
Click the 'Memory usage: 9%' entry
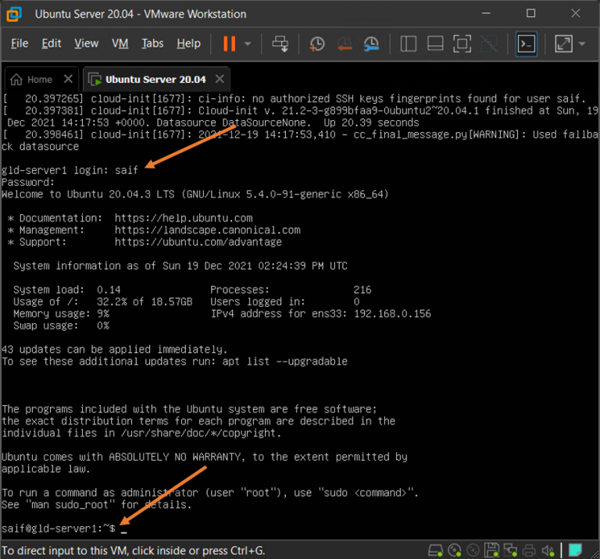coord(61,314)
